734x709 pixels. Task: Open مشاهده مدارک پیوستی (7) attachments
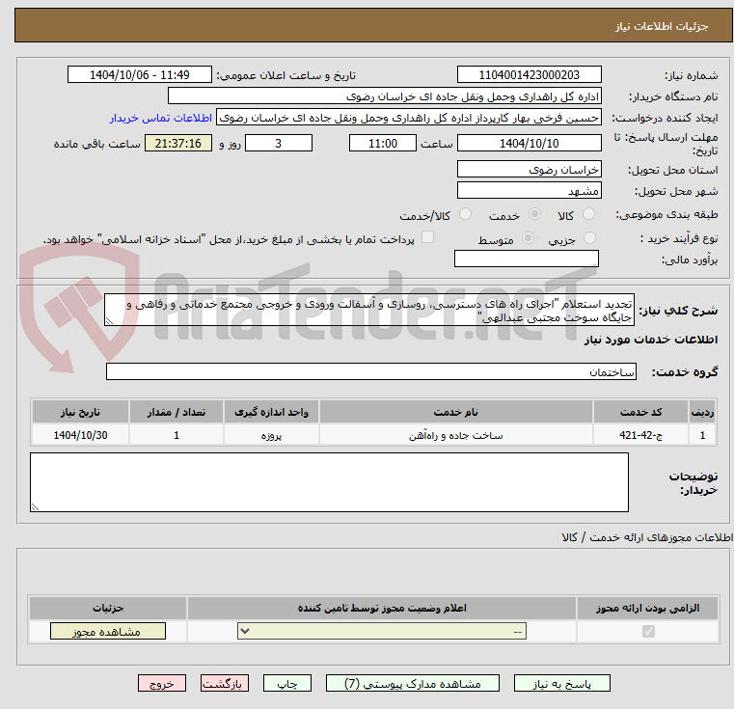413,683
